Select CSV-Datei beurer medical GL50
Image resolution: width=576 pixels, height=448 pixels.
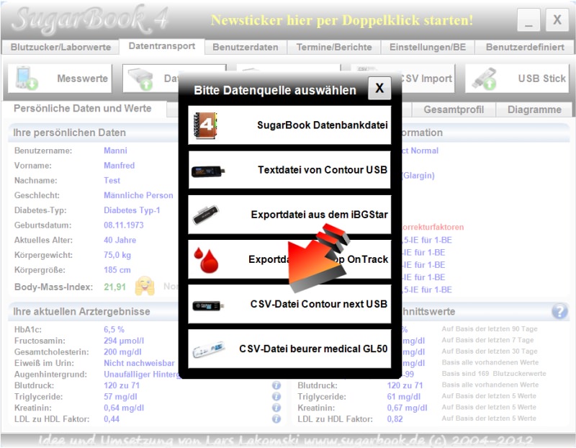point(289,349)
